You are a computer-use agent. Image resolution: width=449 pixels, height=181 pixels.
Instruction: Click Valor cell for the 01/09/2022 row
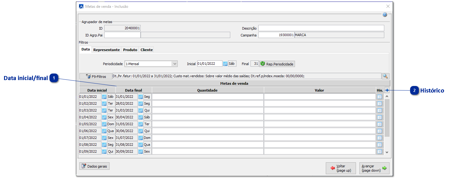[x=320, y=152]
